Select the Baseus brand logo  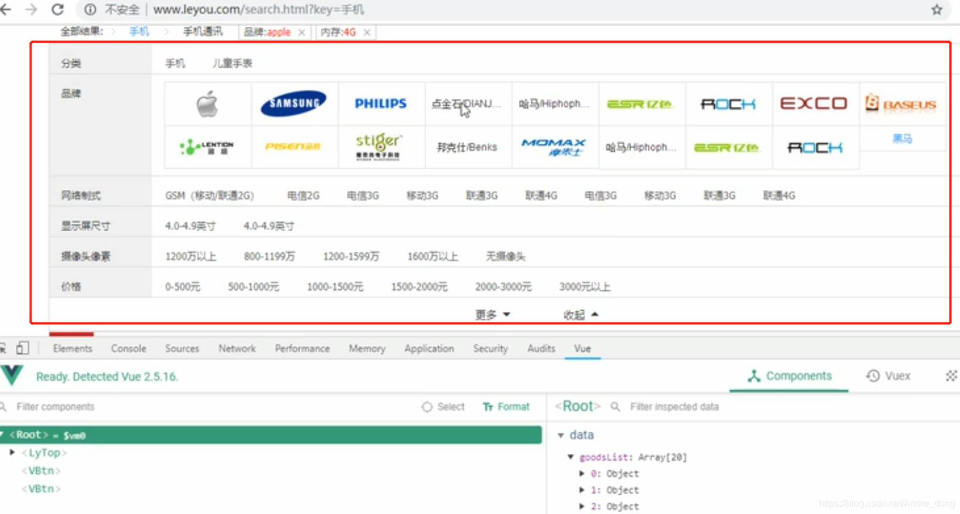[902, 104]
